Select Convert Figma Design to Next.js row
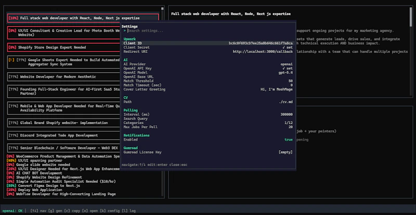 click(43, 186)
